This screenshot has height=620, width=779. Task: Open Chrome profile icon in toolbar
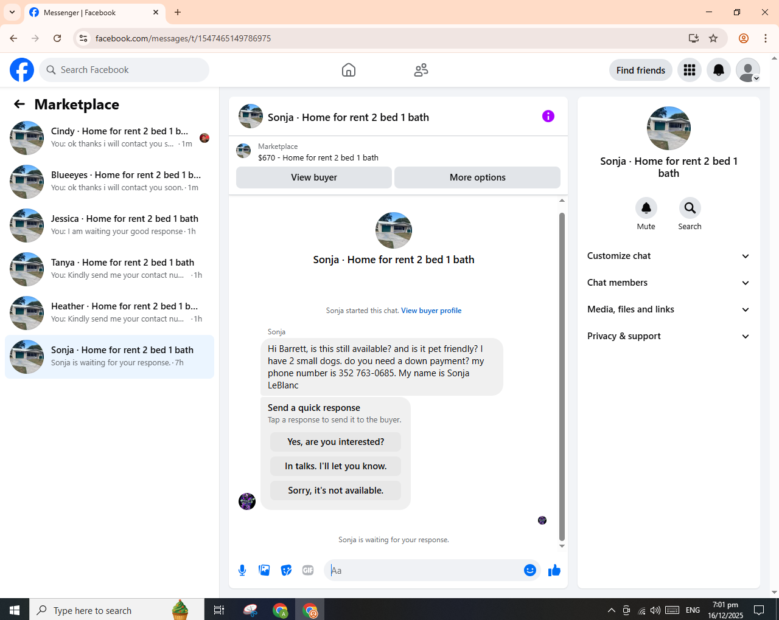[744, 38]
